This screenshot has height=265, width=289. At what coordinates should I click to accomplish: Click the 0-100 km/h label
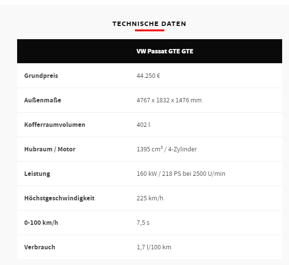[41, 222]
